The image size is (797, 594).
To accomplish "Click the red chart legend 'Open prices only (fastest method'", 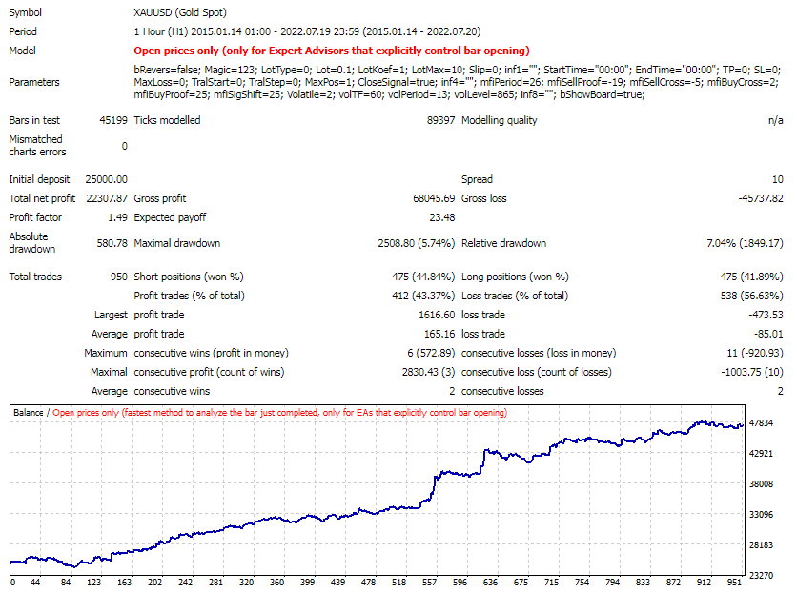I will (x=279, y=413).
